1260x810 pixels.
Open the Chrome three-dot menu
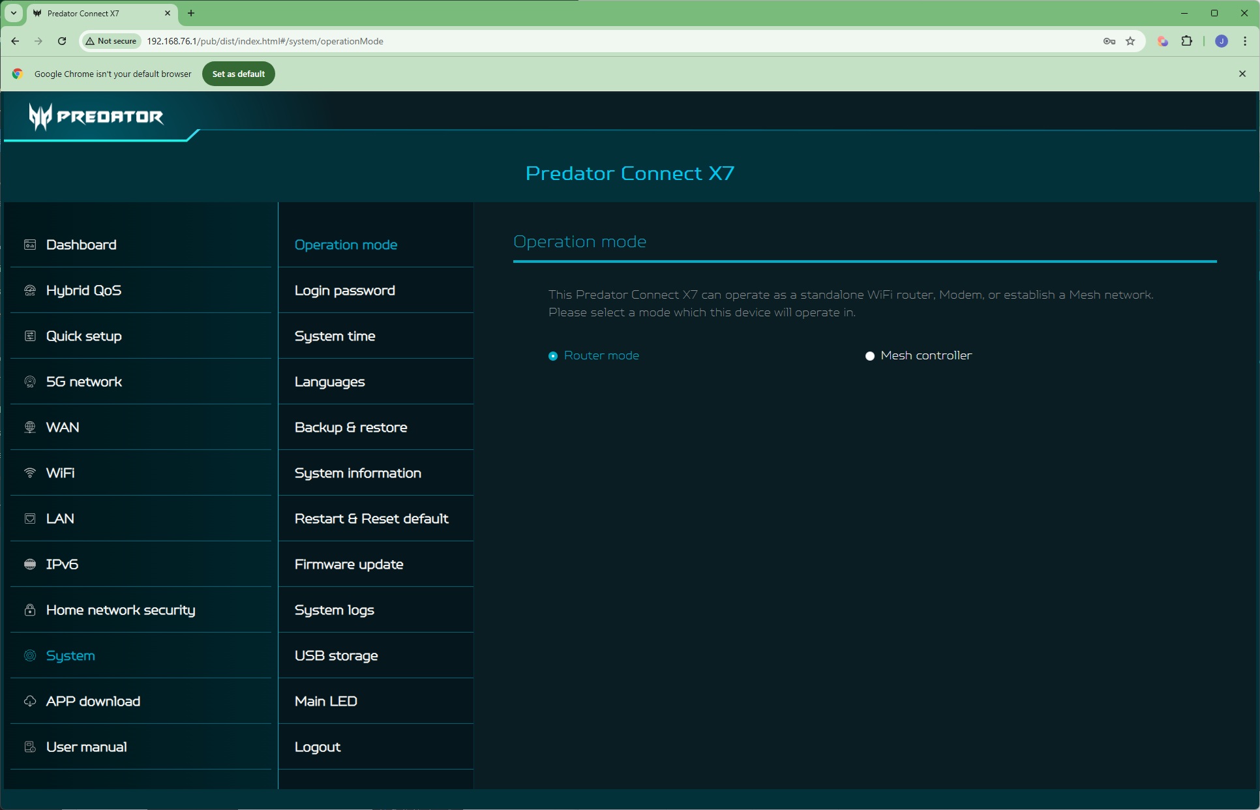coord(1245,41)
